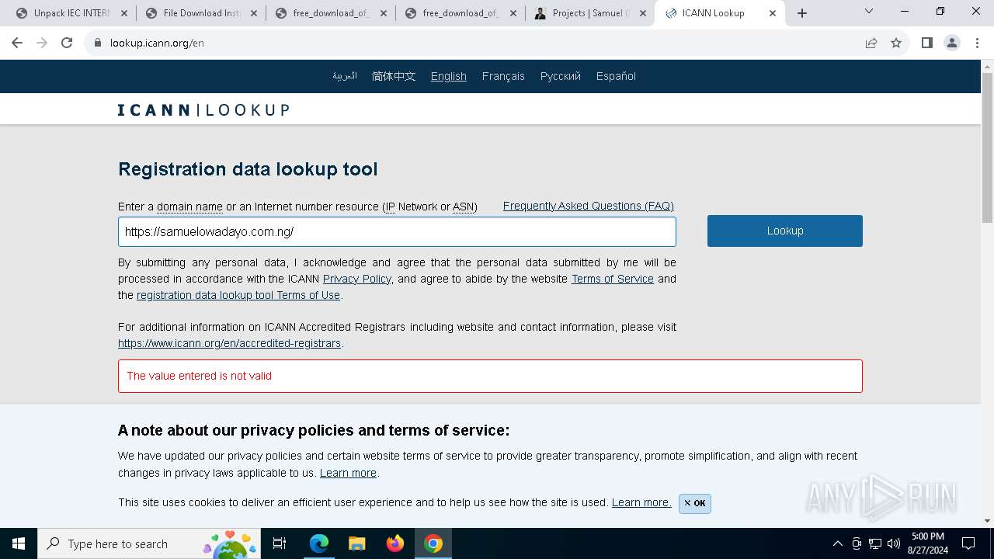Image resolution: width=994 pixels, height=559 pixels.
Task: Close the File Download Inst tab
Action: pos(253,13)
